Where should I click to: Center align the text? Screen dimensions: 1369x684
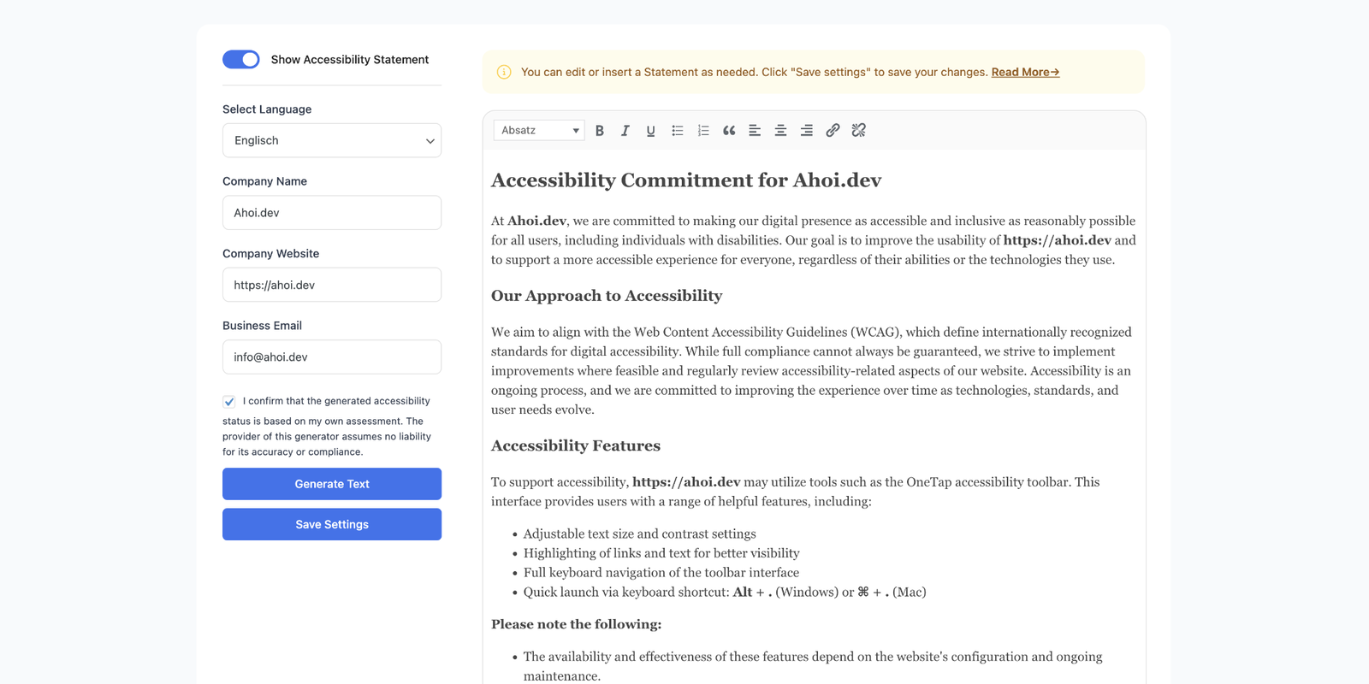pyautogui.click(x=780, y=131)
